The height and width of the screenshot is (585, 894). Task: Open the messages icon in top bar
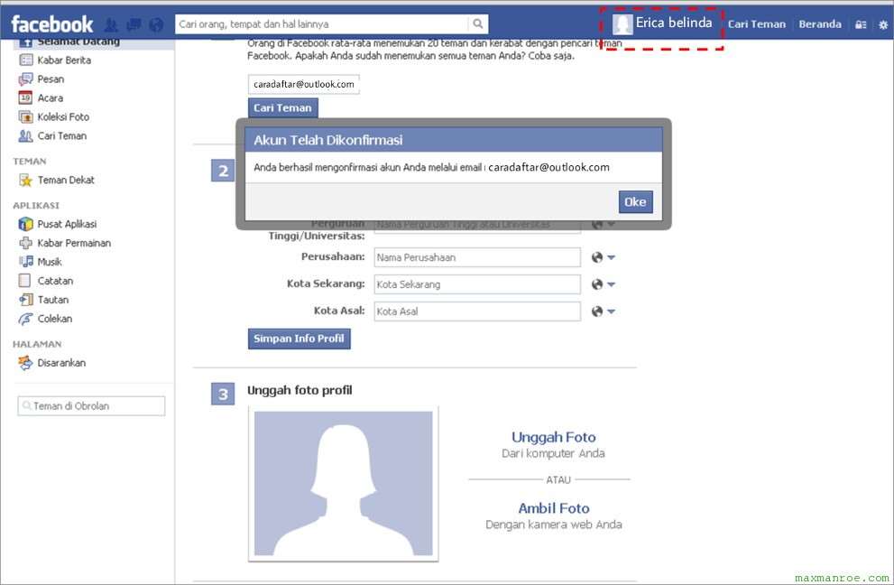[134, 24]
